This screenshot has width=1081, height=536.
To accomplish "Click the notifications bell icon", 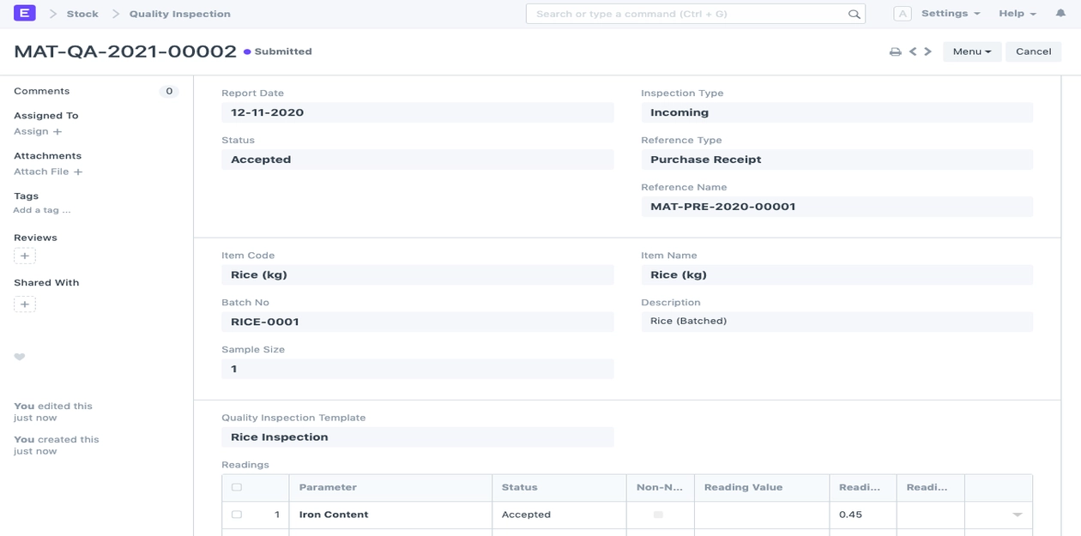I will [x=1060, y=14].
